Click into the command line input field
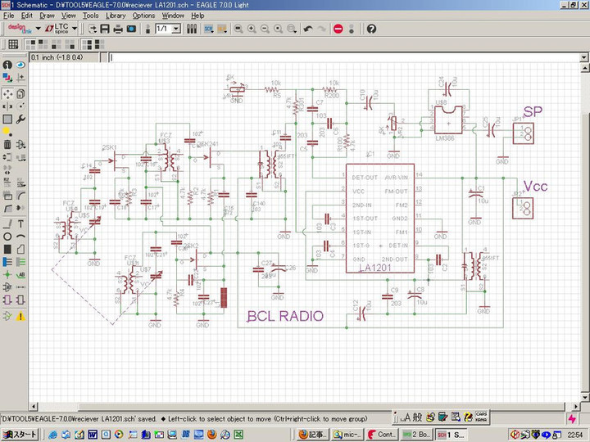This screenshot has height=442, width=590. [x=328, y=57]
